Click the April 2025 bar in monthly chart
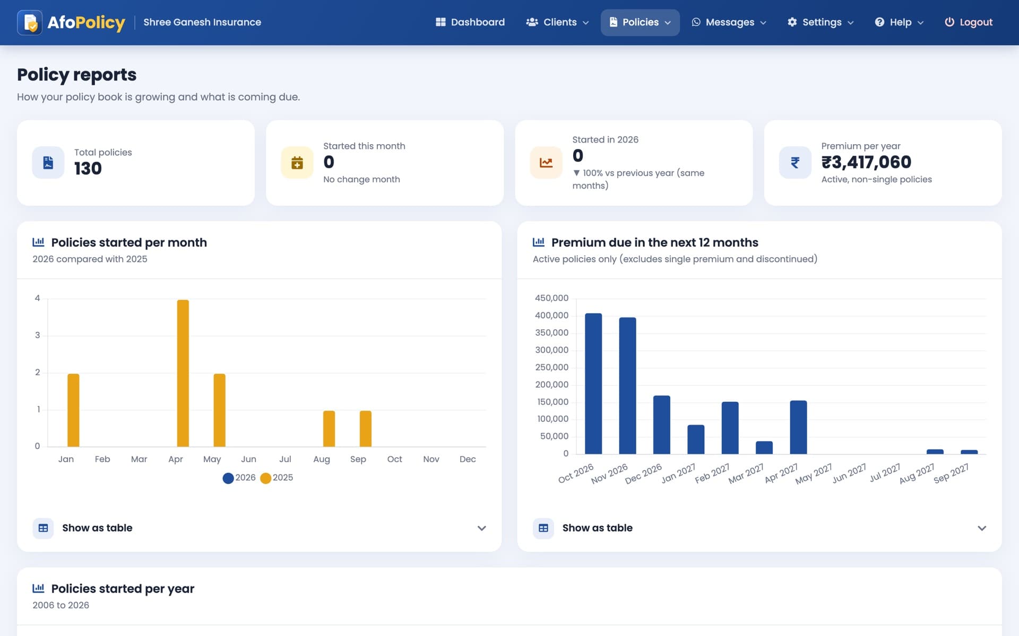 tap(183, 373)
